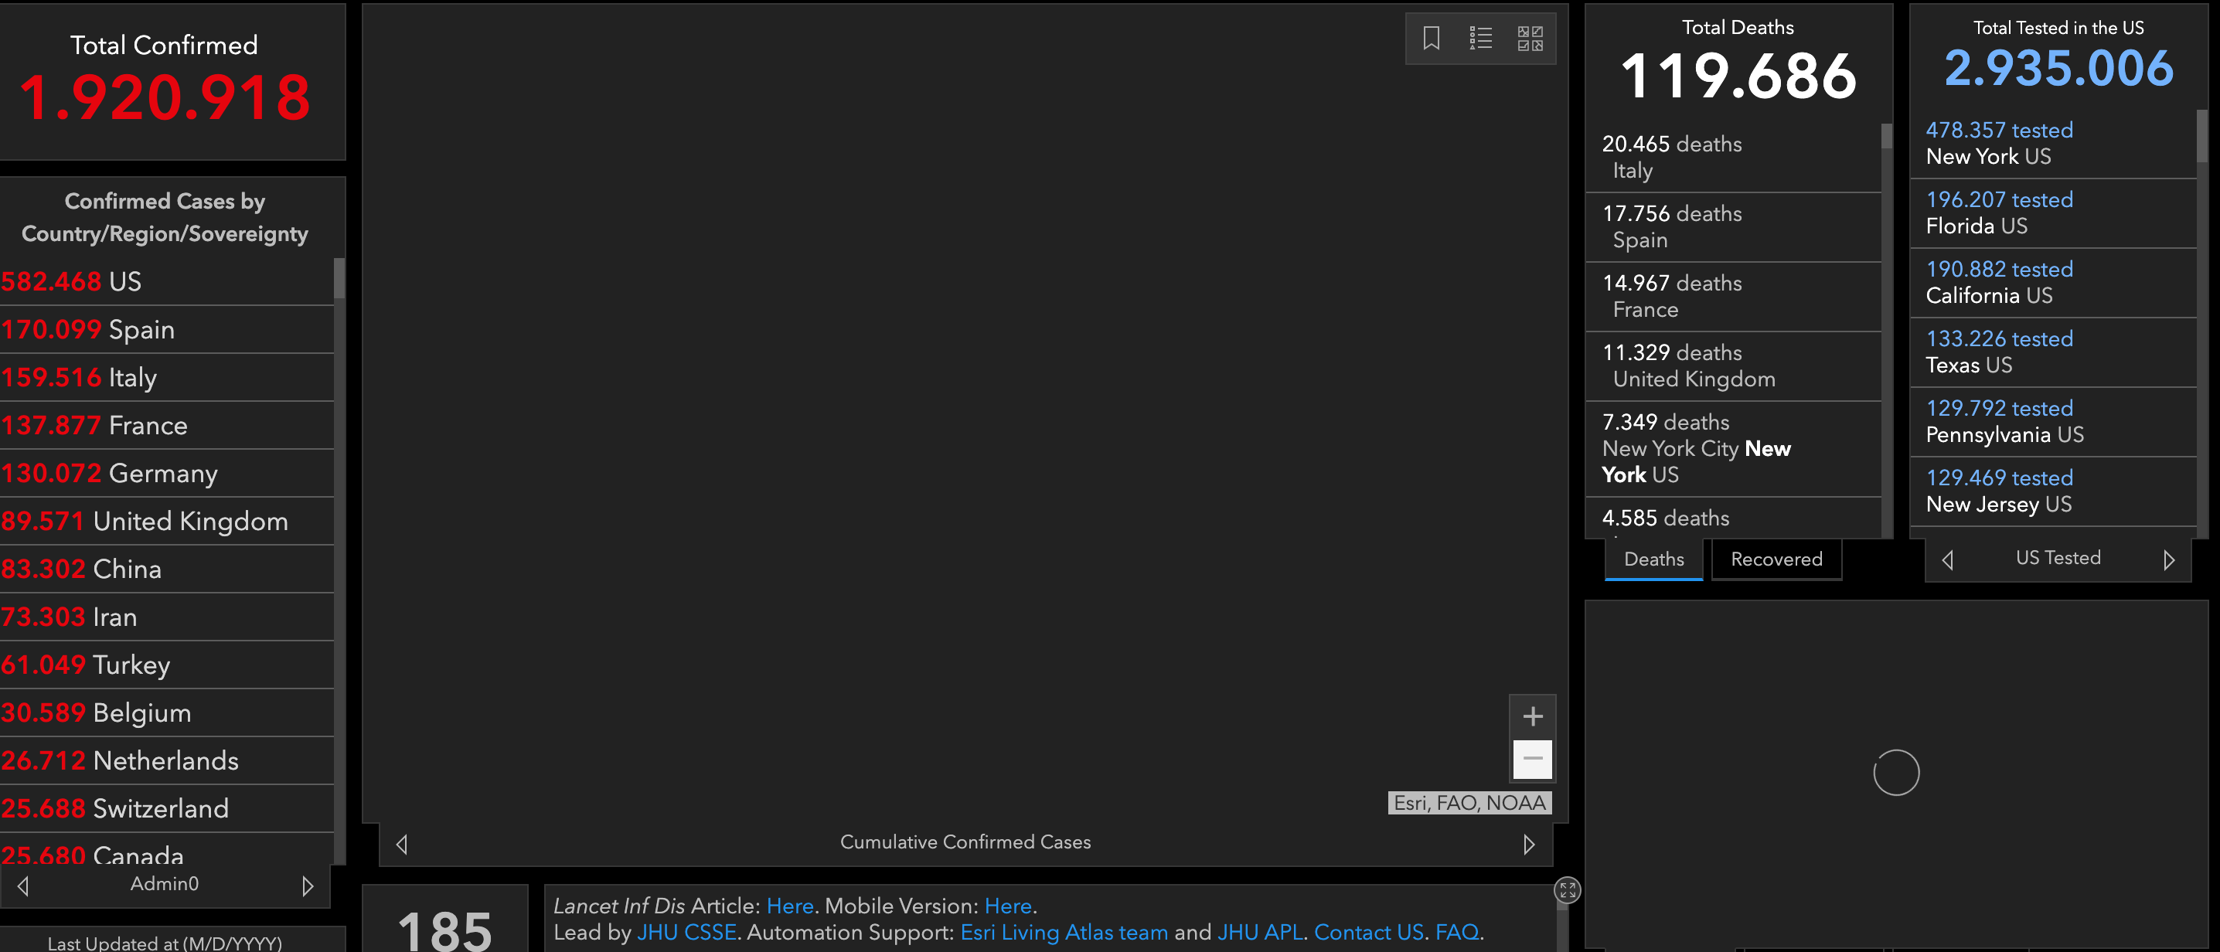Click the FAQ link

[1456, 932]
